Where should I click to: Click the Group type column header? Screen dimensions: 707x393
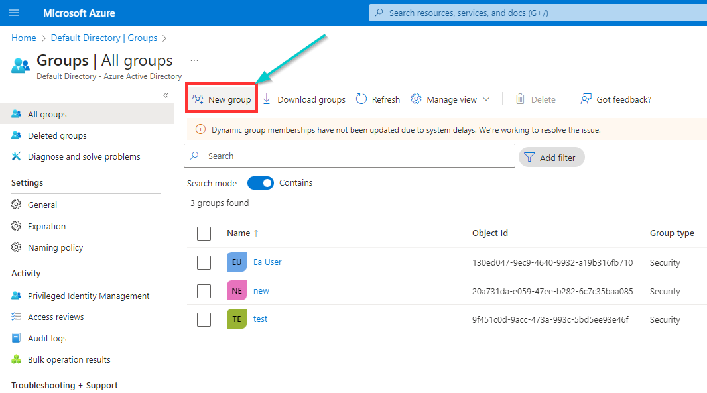point(672,233)
